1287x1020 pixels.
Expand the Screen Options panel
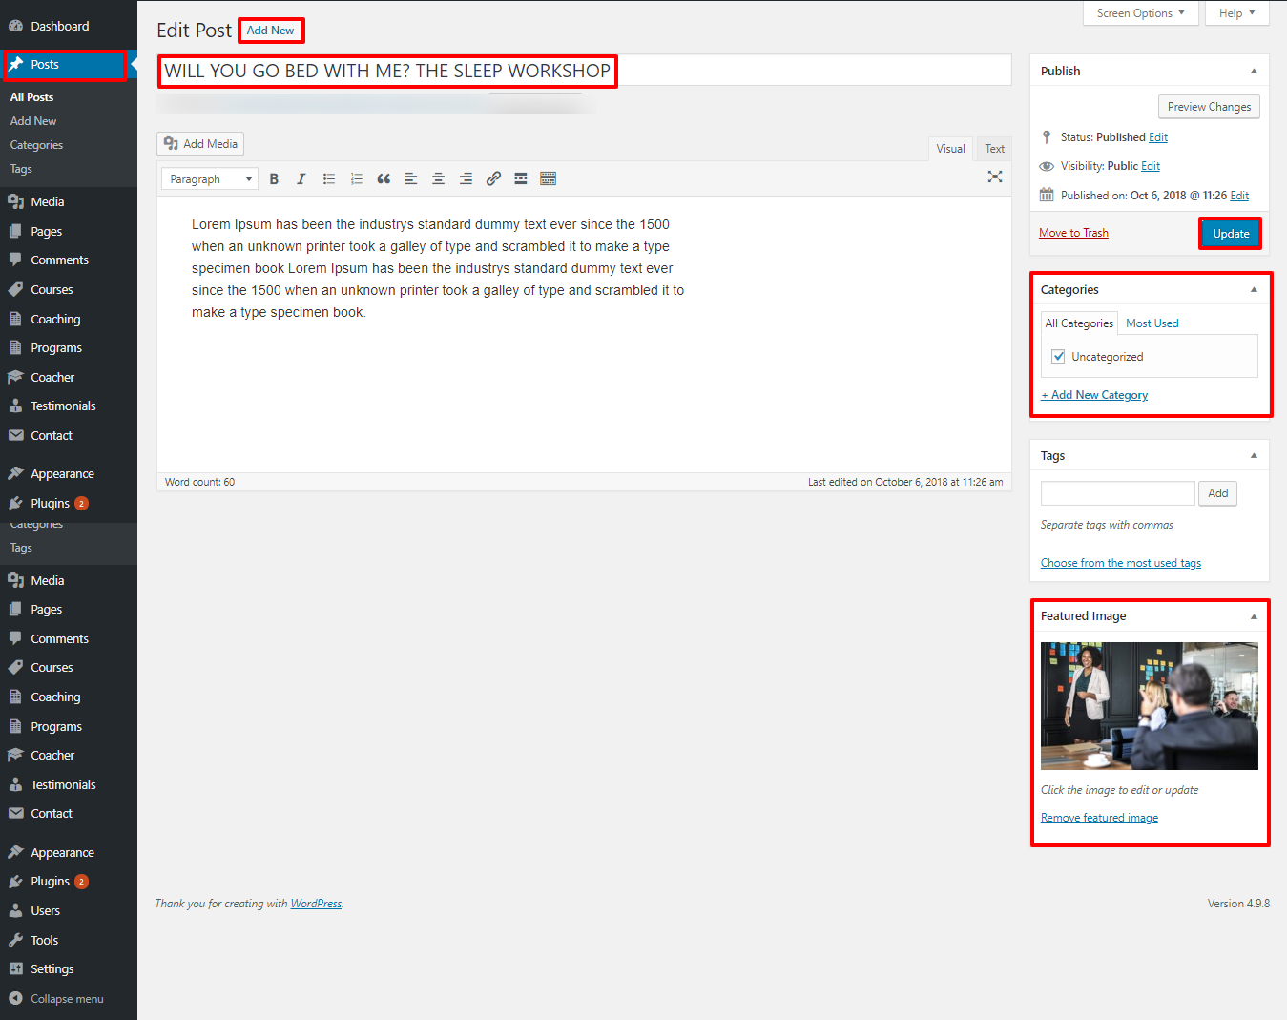(1140, 13)
